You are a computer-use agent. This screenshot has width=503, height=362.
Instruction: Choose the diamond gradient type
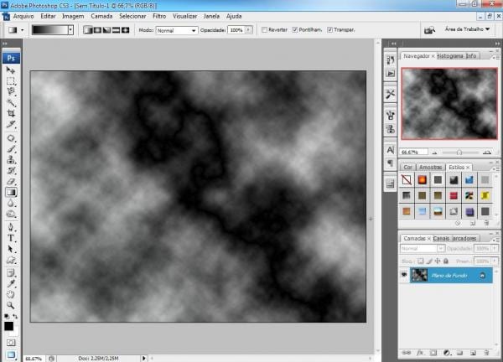[x=125, y=30]
